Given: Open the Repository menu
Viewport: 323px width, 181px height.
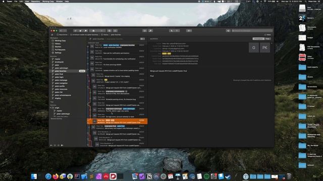Looking at the screenshot, I should 35,1.
